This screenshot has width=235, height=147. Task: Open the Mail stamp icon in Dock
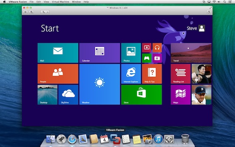[x=83, y=139]
